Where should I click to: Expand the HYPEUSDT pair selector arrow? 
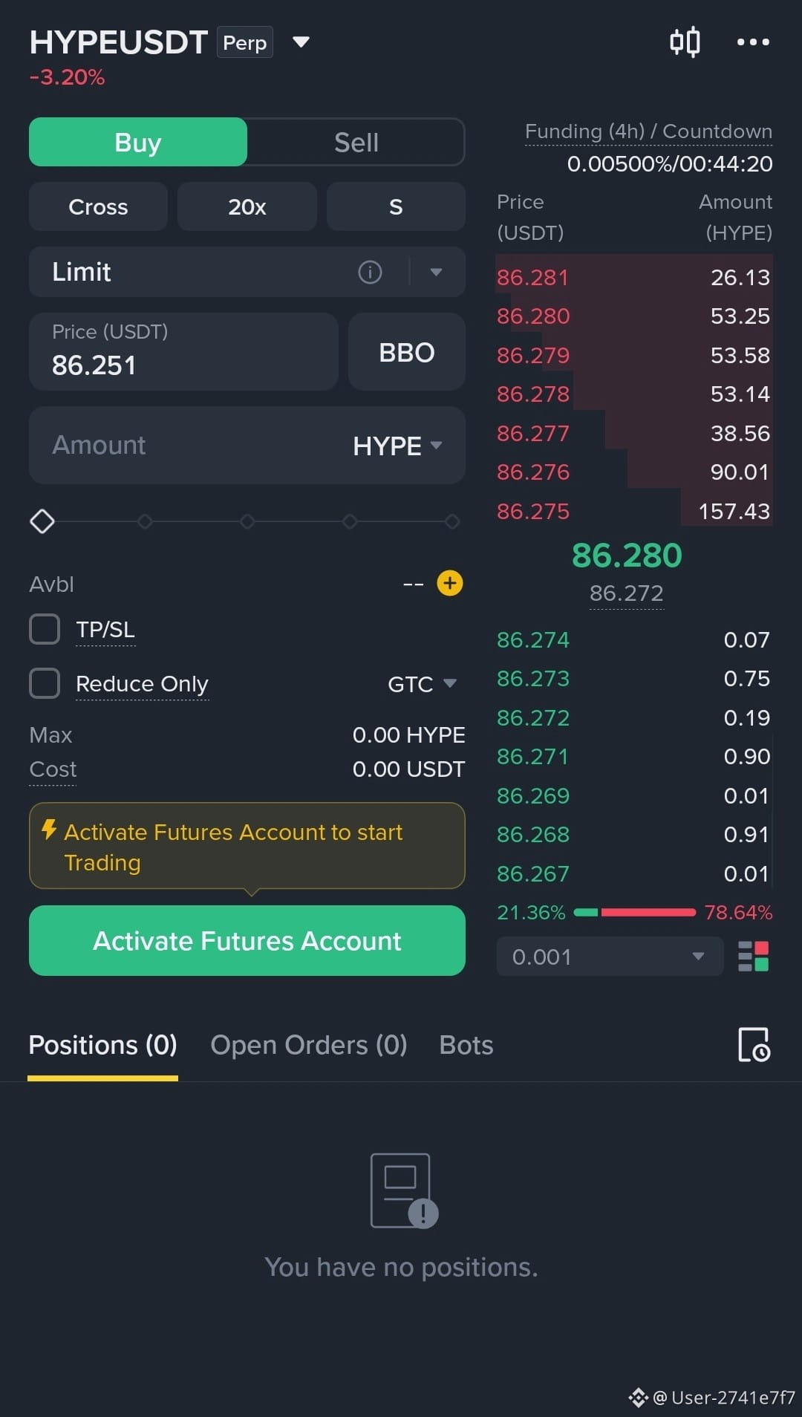(x=301, y=42)
